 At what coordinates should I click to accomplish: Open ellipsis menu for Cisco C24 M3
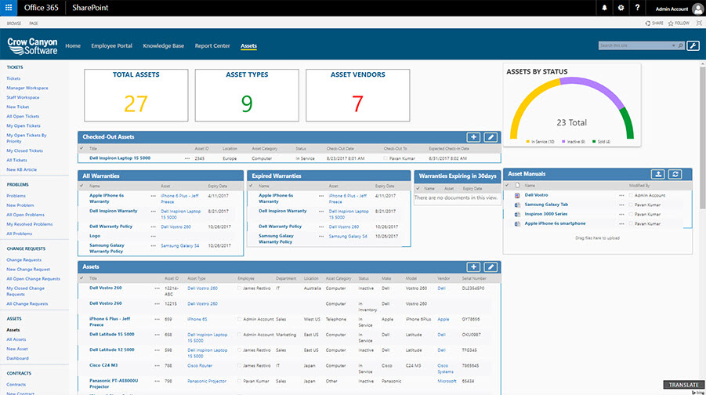tap(157, 366)
